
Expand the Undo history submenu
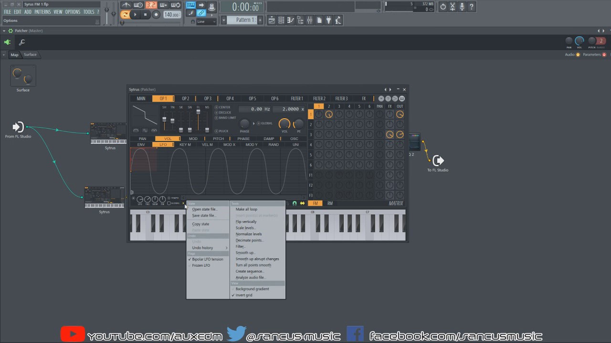click(x=208, y=248)
